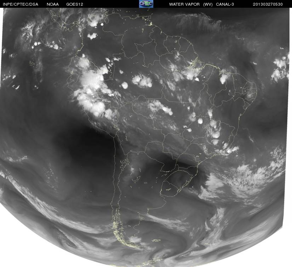Click the (WV) abbreviation text

click(208, 4)
